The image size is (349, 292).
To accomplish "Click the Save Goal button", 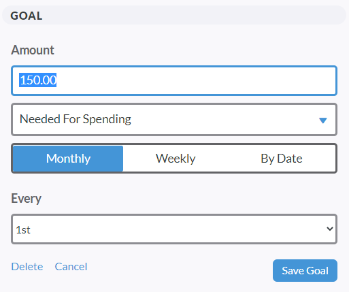I will 305,270.
